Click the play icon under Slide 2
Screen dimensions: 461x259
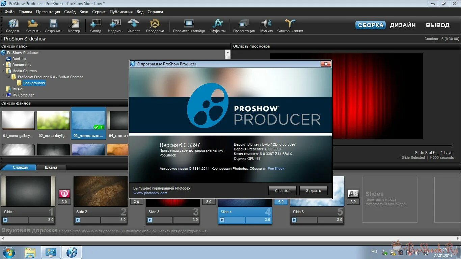pyautogui.click(x=78, y=220)
